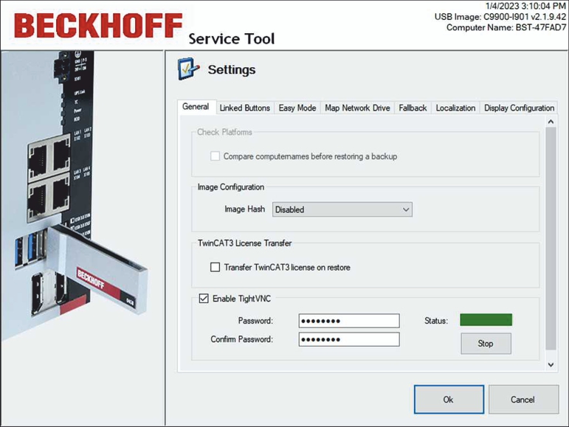
Task: Toggle the Compare computernames before restoring checkbox
Action: (215, 156)
